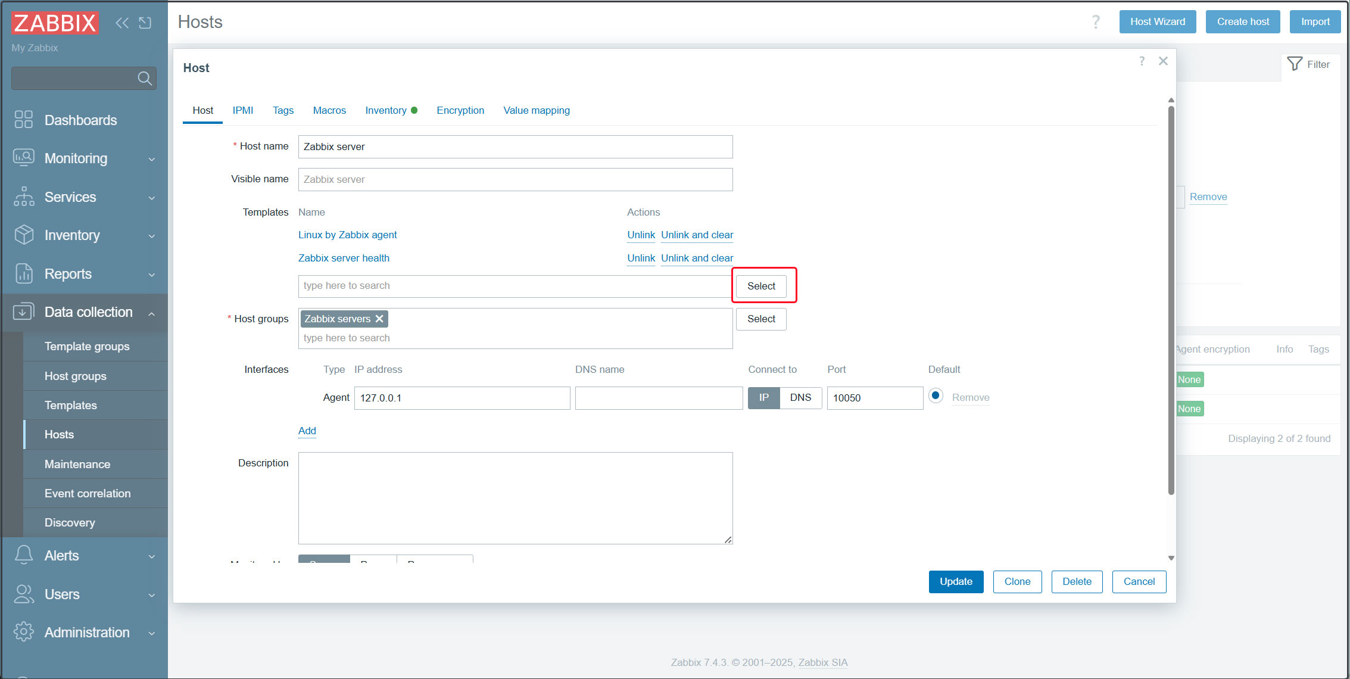The height and width of the screenshot is (679, 1350).
Task: Click the Description text area
Action: point(515,497)
